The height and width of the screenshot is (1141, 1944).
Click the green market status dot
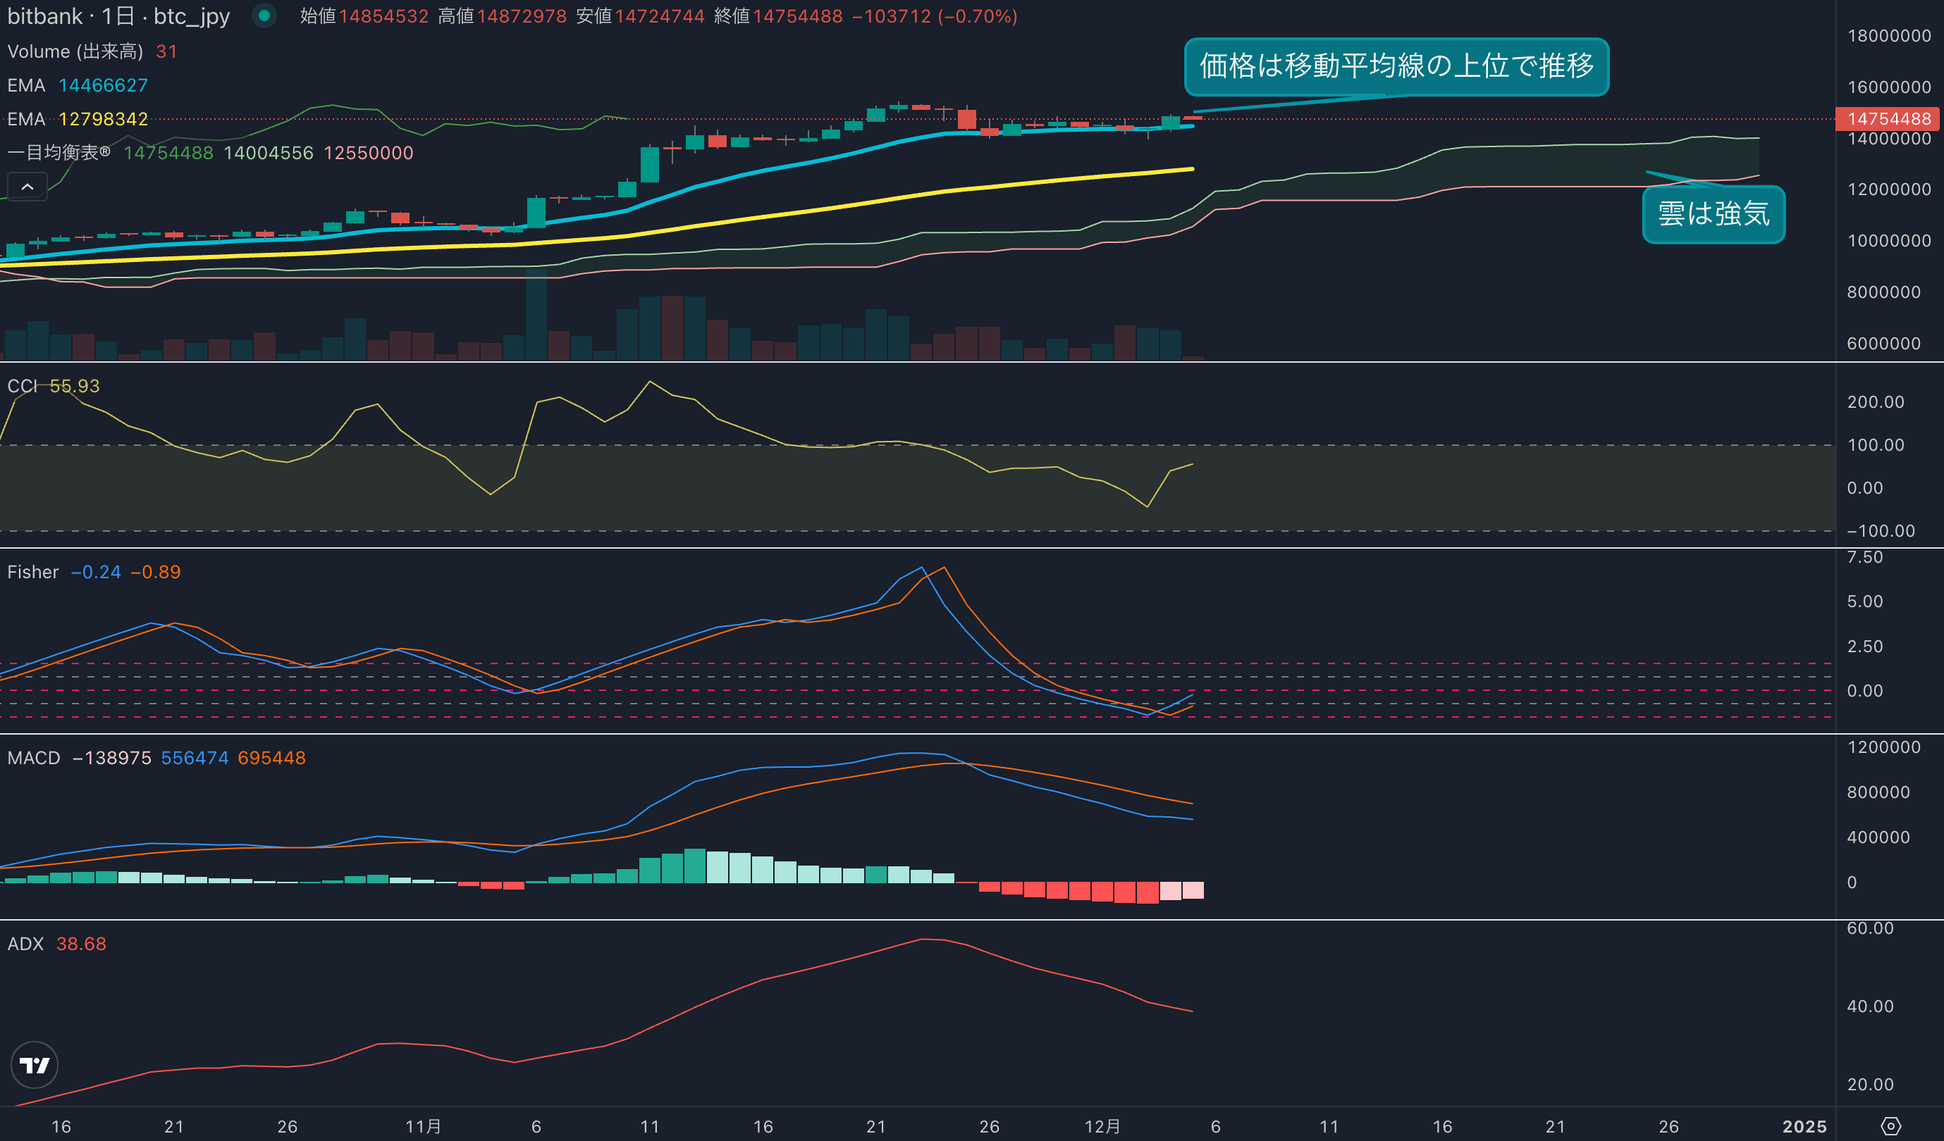point(264,15)
